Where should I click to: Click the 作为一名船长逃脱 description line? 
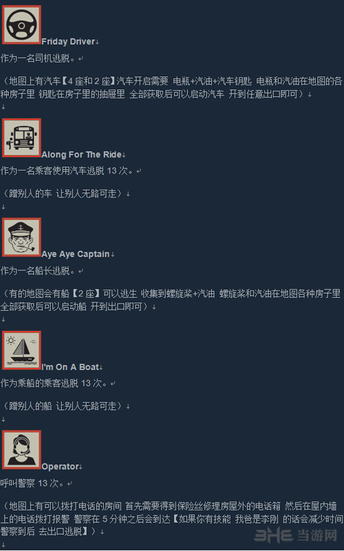pyautogui.click(x=38, y=271)
